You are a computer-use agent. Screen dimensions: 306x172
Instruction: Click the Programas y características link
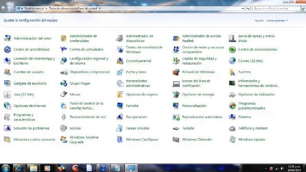[24, 117]
